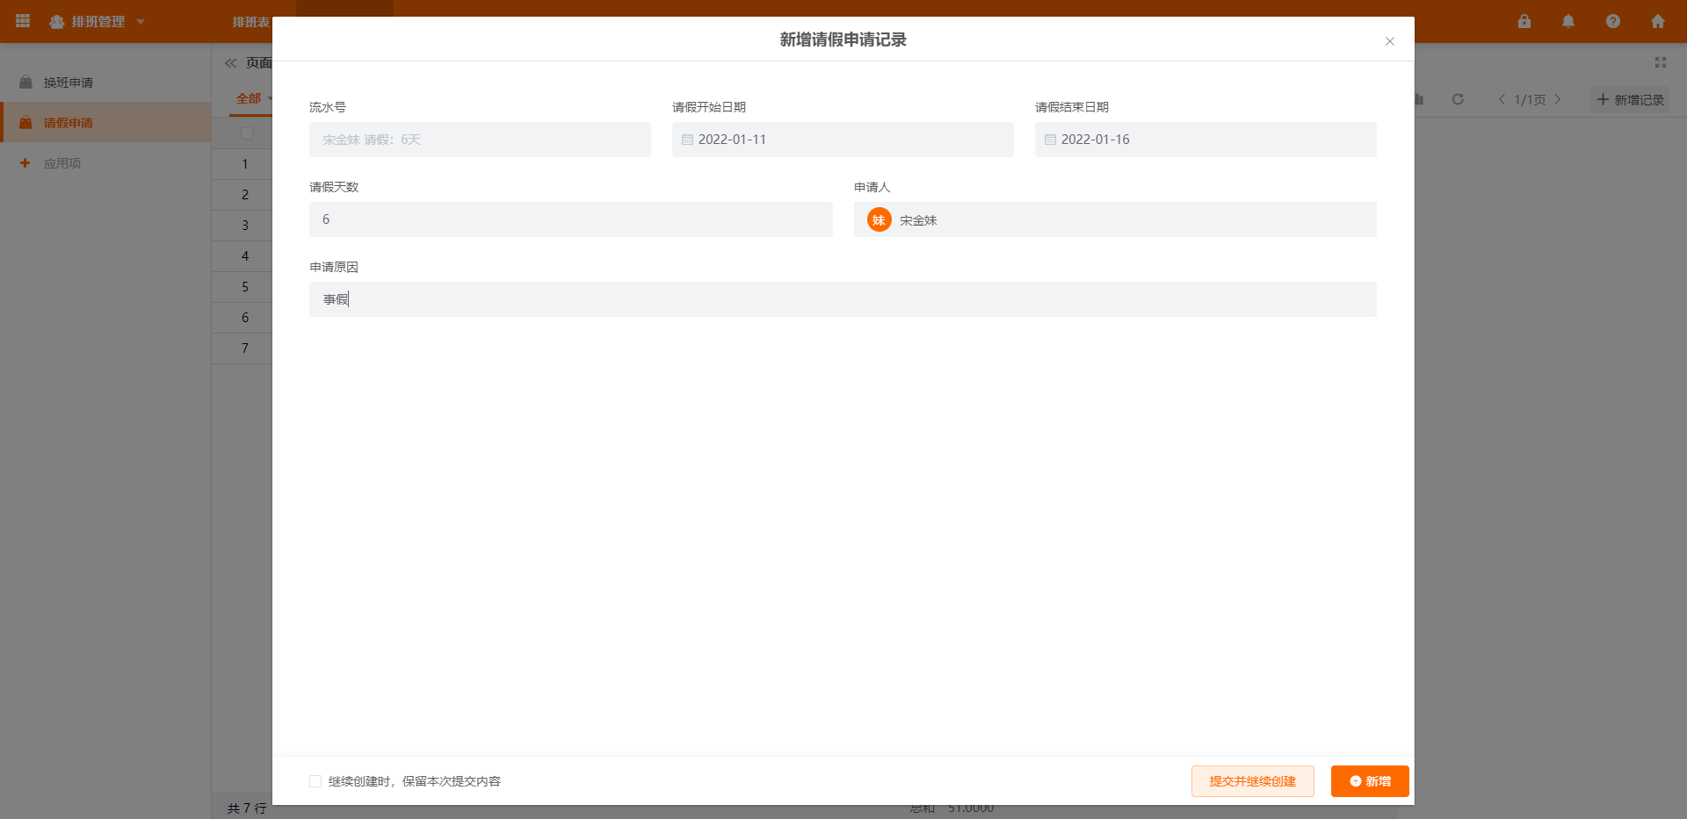The height and width of the screenshot is (819, 1687).
Task: Open the app grid launcher icon
Action: pos(23,21)
